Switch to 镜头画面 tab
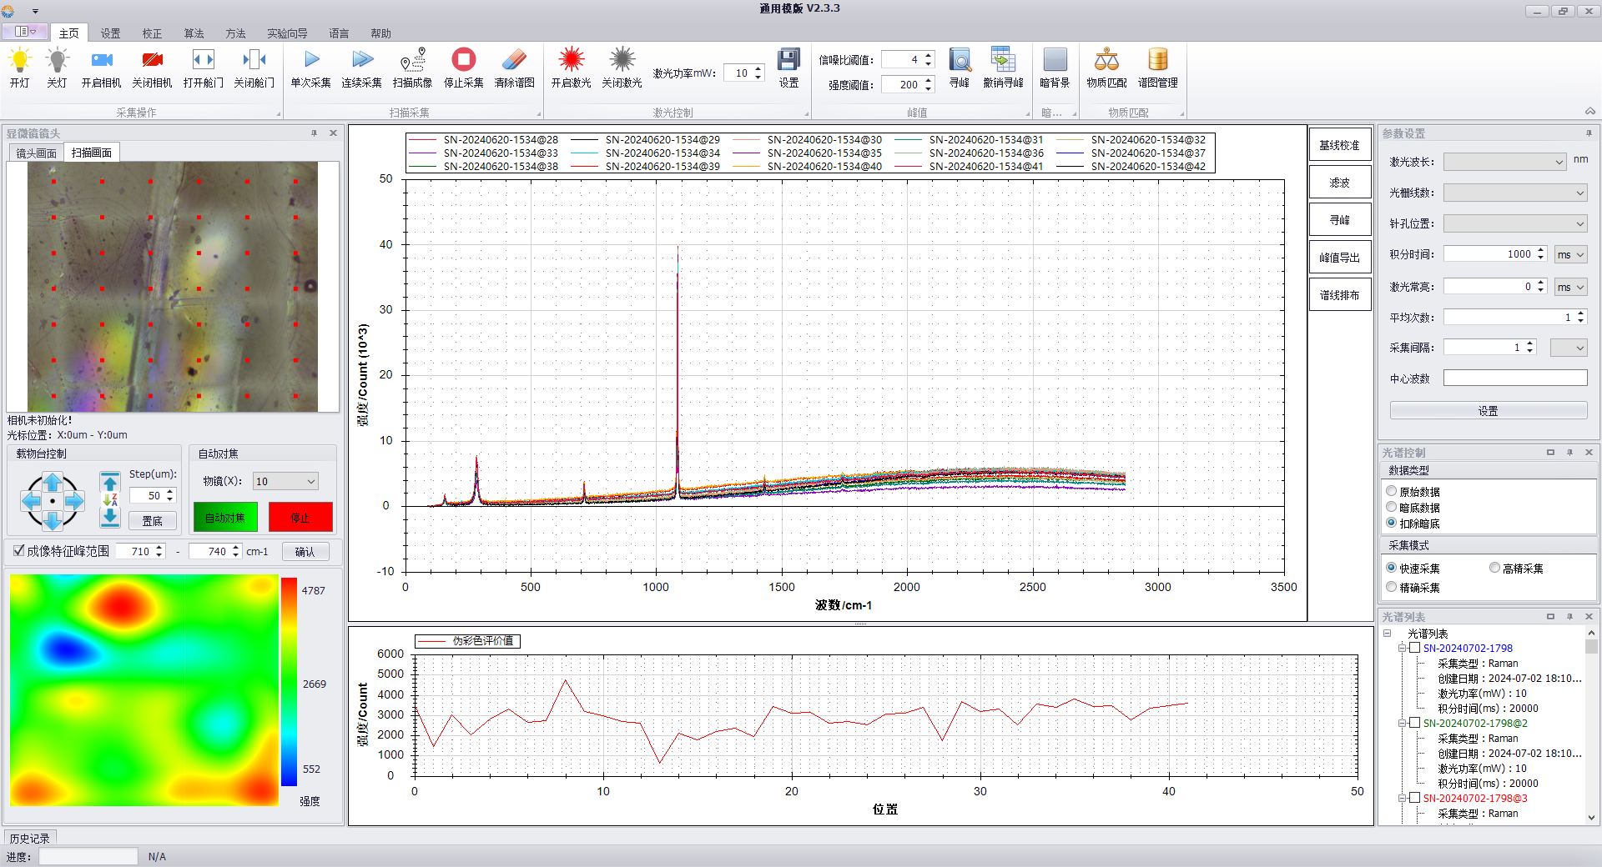 37,153
